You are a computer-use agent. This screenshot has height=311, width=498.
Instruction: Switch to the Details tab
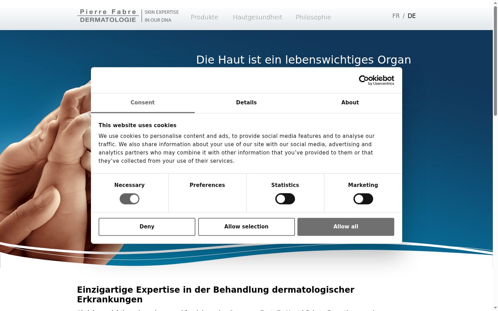(246, 103)
